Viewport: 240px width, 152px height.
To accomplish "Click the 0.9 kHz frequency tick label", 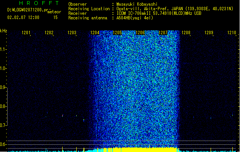I will tap(3, 87).
